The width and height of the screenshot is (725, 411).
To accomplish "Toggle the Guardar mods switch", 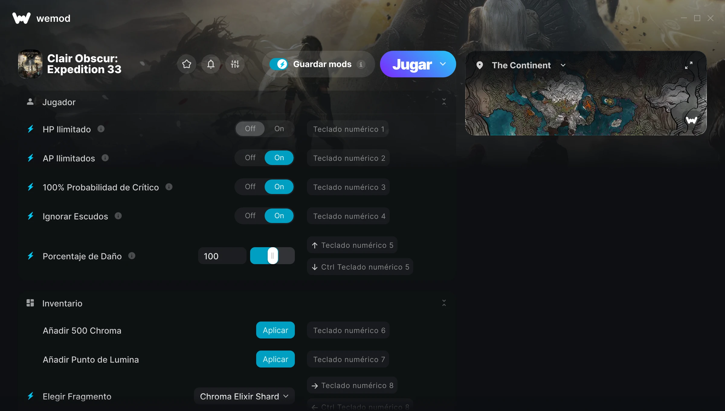I will coord(279,64).
